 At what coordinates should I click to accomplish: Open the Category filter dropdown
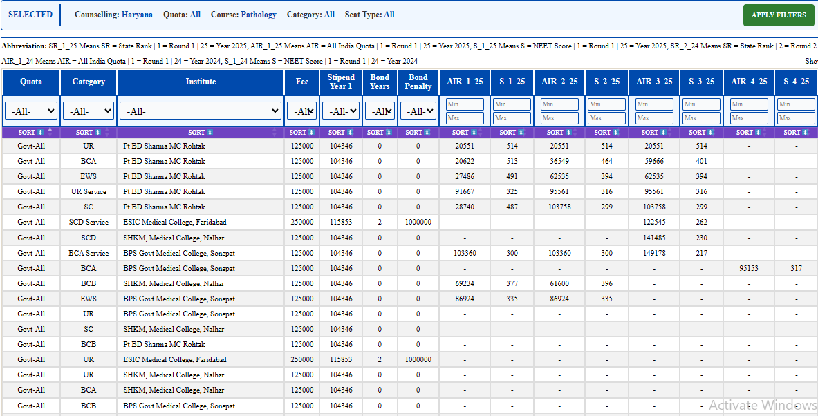point(89,111)
